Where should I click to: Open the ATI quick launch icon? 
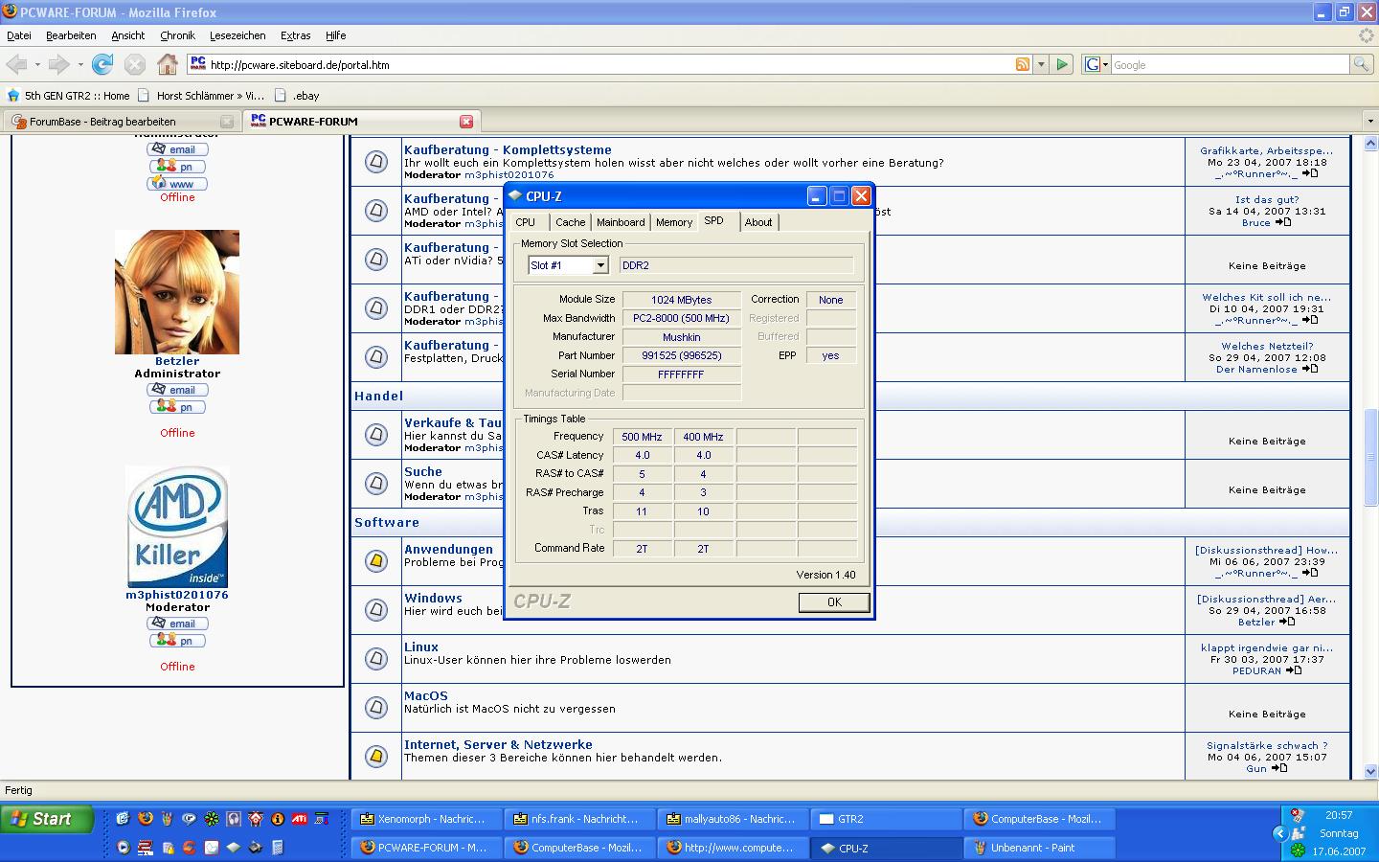pos(299,819)
